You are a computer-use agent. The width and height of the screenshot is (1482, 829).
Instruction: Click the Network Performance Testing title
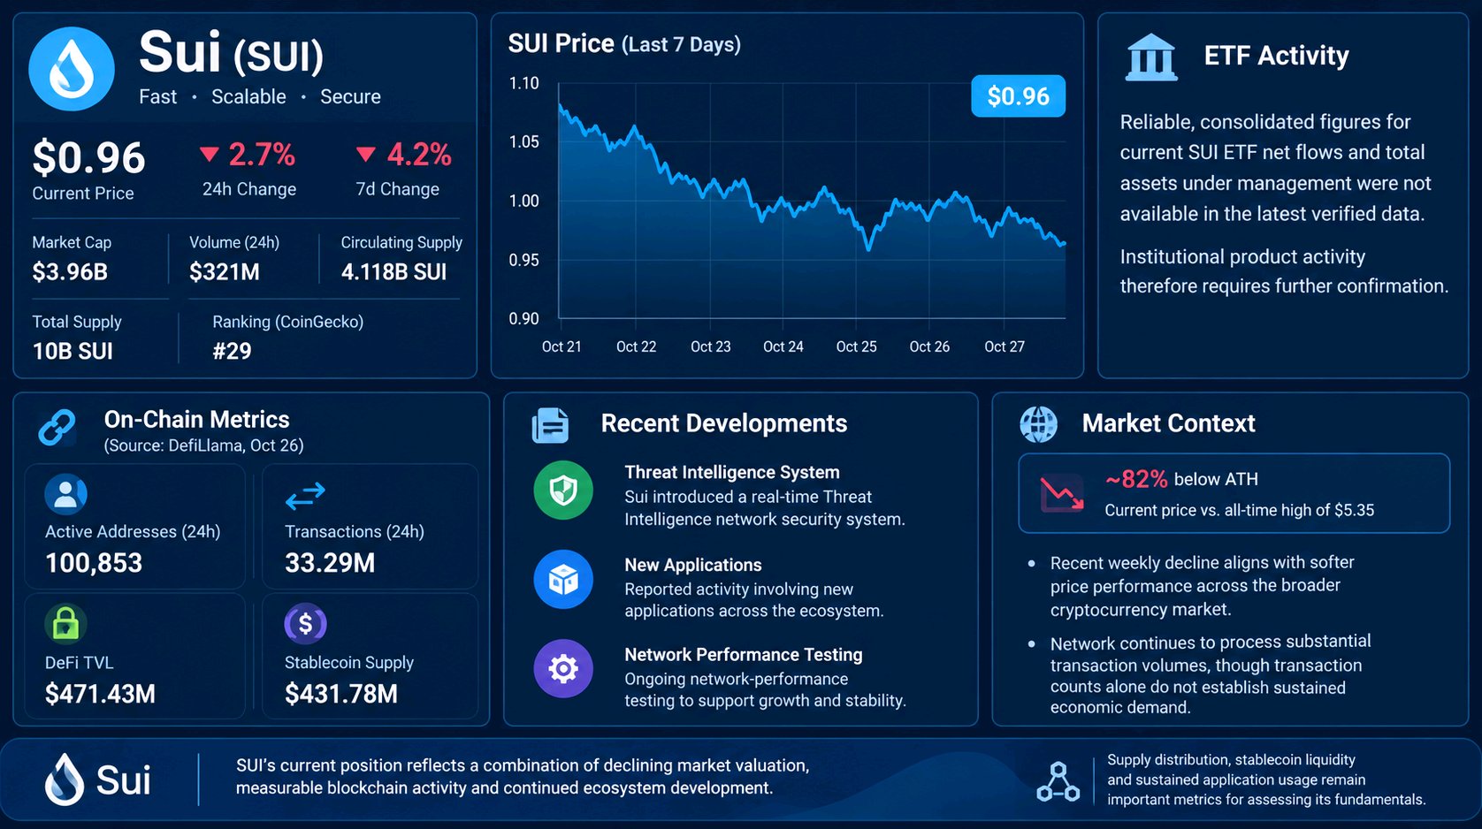tap(744, 654)
